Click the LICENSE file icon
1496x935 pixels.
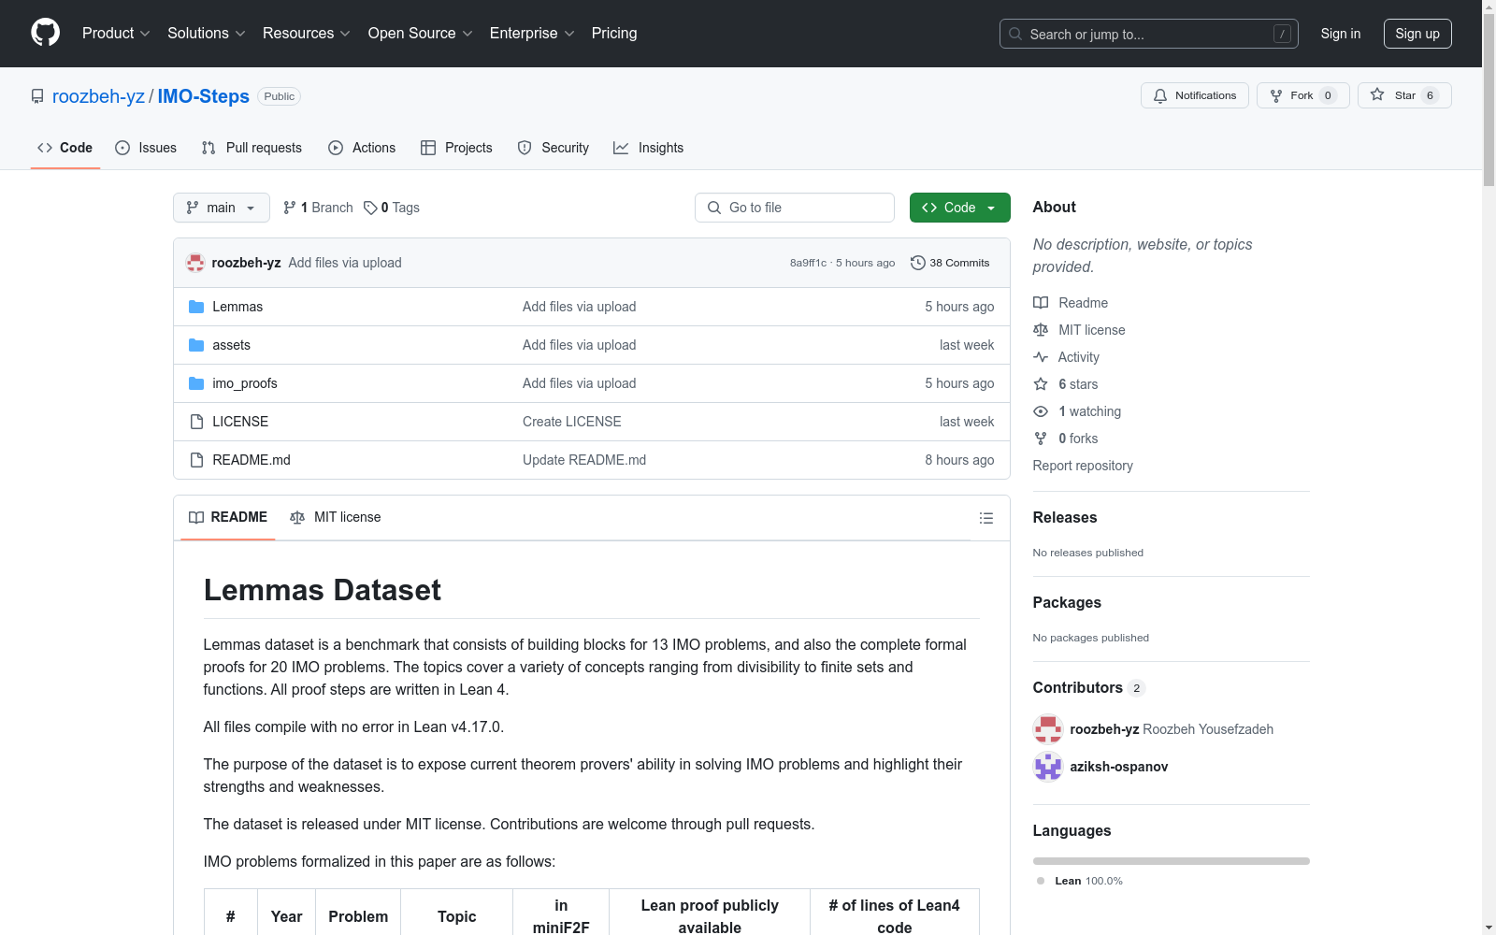pyautogui.click(x=196, y=422)
